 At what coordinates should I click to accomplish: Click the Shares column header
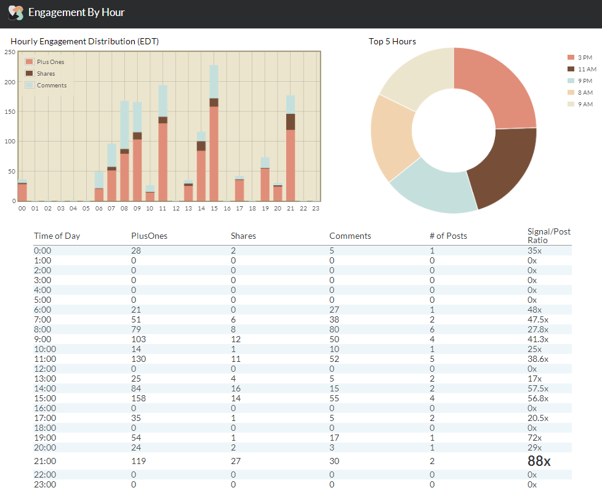[x=243, y=236]
